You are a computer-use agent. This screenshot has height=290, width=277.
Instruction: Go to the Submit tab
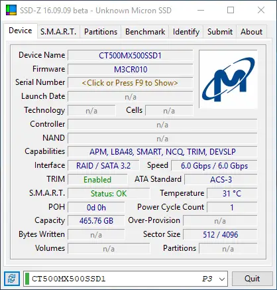point(220,32)
